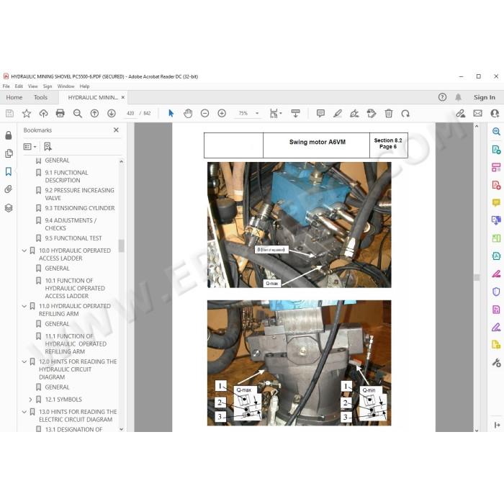The width and height of the screenshot is (504, 504).
Task: Open the lock security panel icon
Action: (9, 135)
